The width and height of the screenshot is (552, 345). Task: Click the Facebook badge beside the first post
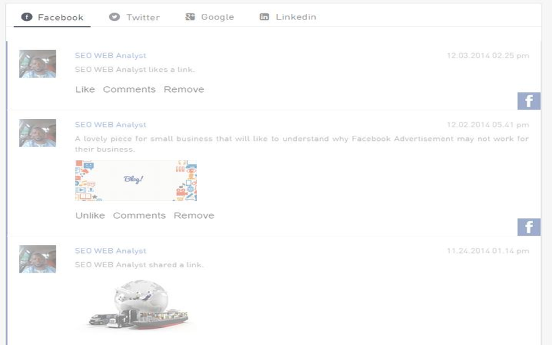tap(528, 101)
